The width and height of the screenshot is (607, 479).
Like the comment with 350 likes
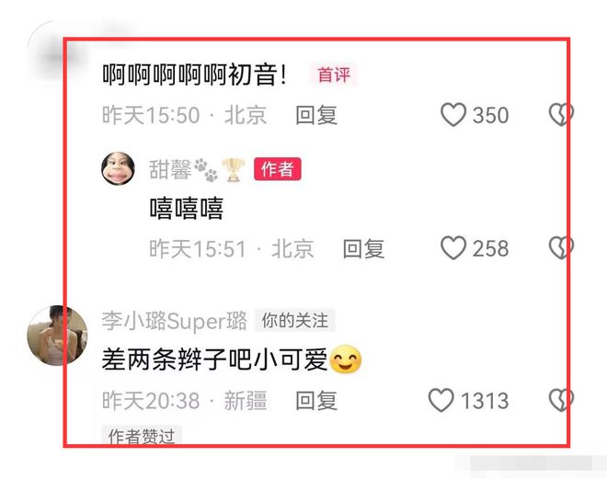coord(452,115)
